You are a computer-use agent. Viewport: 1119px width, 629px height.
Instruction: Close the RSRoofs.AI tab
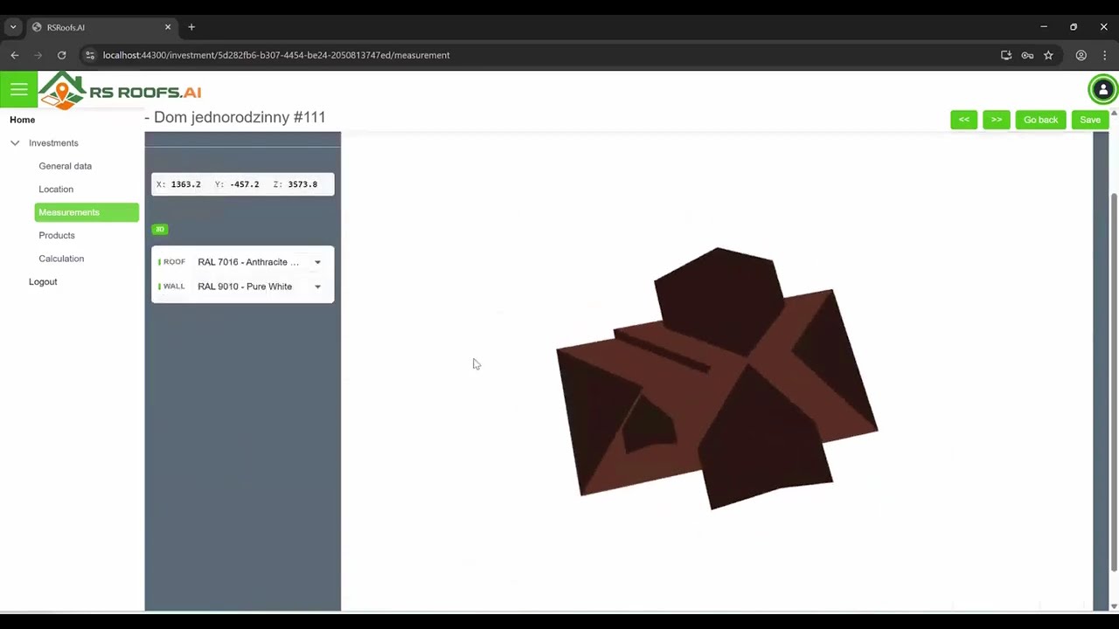pyautogui.click(x=168, y=27)
